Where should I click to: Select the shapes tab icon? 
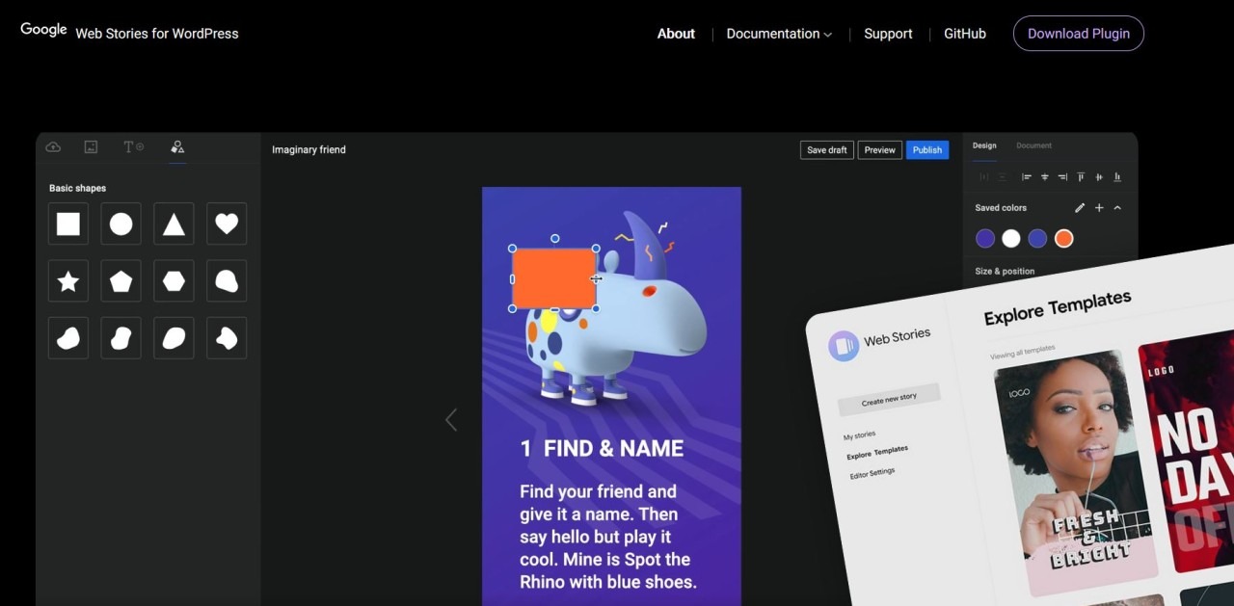click(177, 147)
